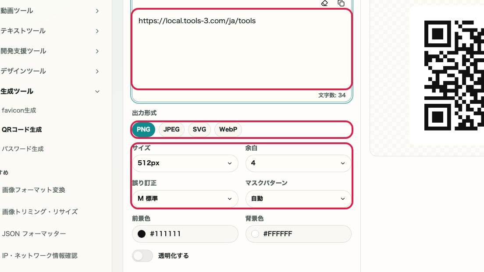Viewport: 484px width, 272px height.
Task: Click the black 前景色 color swatch
Action: point(142,234)
